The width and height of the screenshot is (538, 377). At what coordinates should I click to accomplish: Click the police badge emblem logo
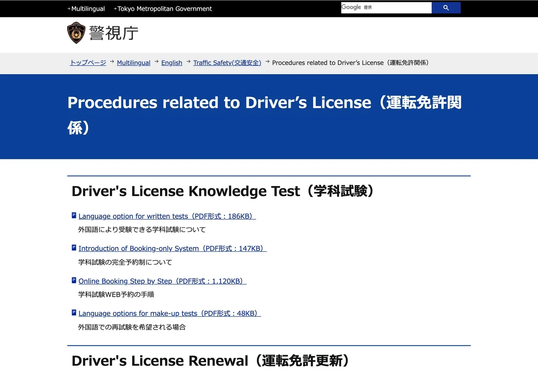coord(76,33)
